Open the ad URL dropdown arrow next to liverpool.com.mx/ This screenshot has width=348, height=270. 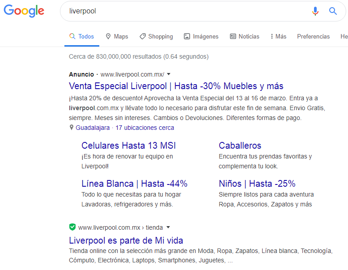(169, 74)
